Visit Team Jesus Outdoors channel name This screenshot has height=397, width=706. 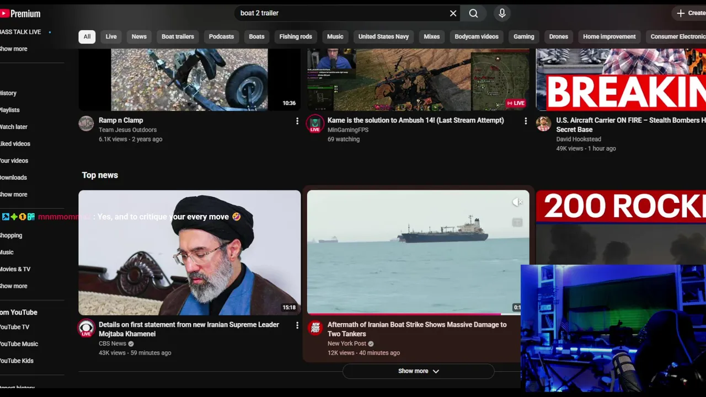(127, 130)
